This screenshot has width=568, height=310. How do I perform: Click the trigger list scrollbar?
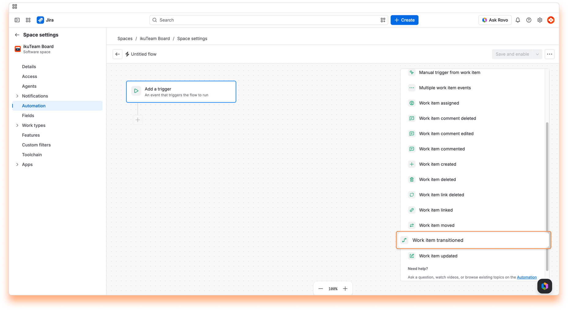(x=547, y=196)
